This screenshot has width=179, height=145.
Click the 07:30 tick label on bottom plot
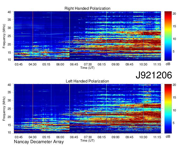(x=88, y=137)
